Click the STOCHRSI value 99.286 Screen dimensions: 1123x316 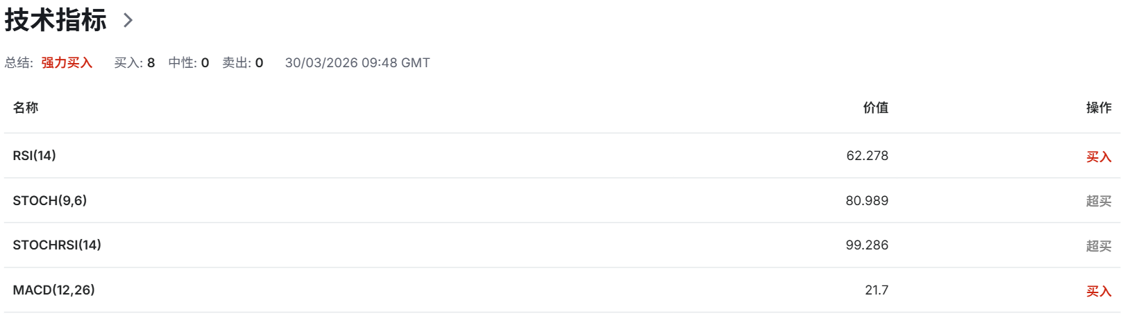(x=867, y=245)
